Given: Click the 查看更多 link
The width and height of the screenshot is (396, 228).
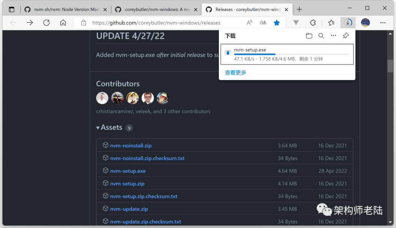Looking at the screenshot, I should [235, 72].
